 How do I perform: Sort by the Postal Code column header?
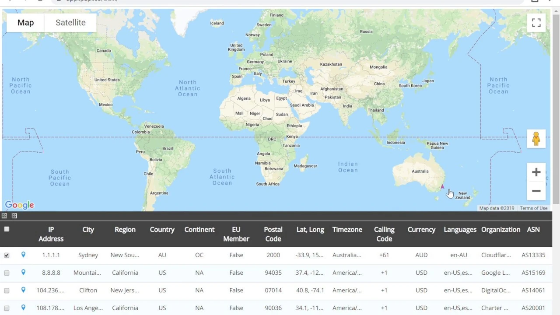pos(273,234)
